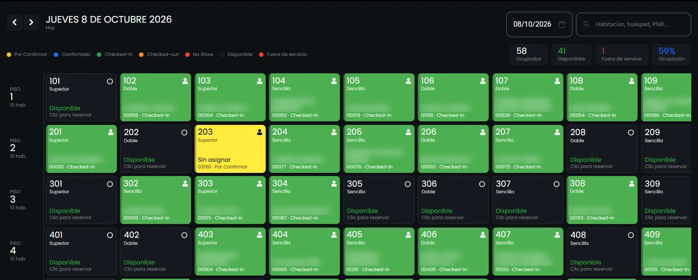Viewport: 698px width, 280px height.
Task: Click the search magnifier icon
Action: 586,24
